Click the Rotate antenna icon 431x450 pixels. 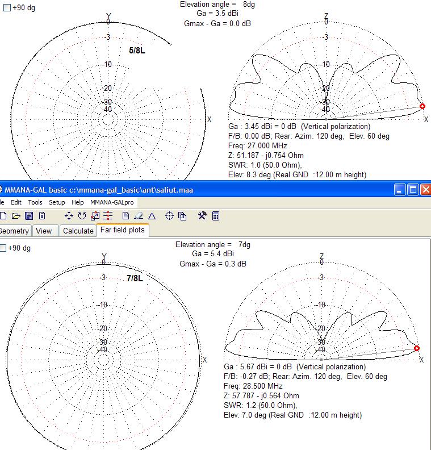(x=82, y=216)
